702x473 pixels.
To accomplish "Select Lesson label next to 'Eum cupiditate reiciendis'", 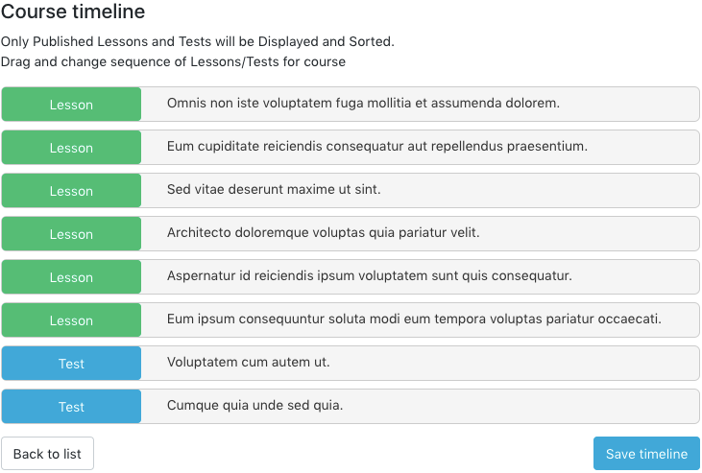I will [71, 148].
